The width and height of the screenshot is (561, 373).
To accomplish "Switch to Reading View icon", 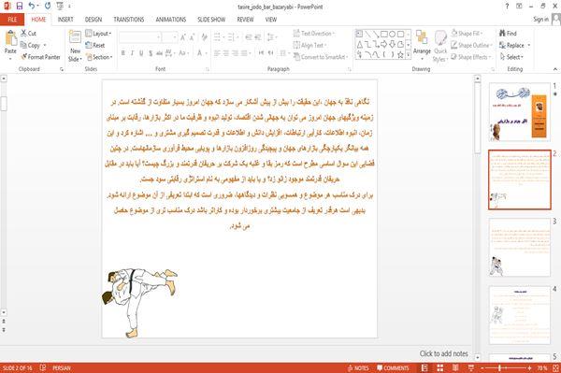I will point(455,368).
